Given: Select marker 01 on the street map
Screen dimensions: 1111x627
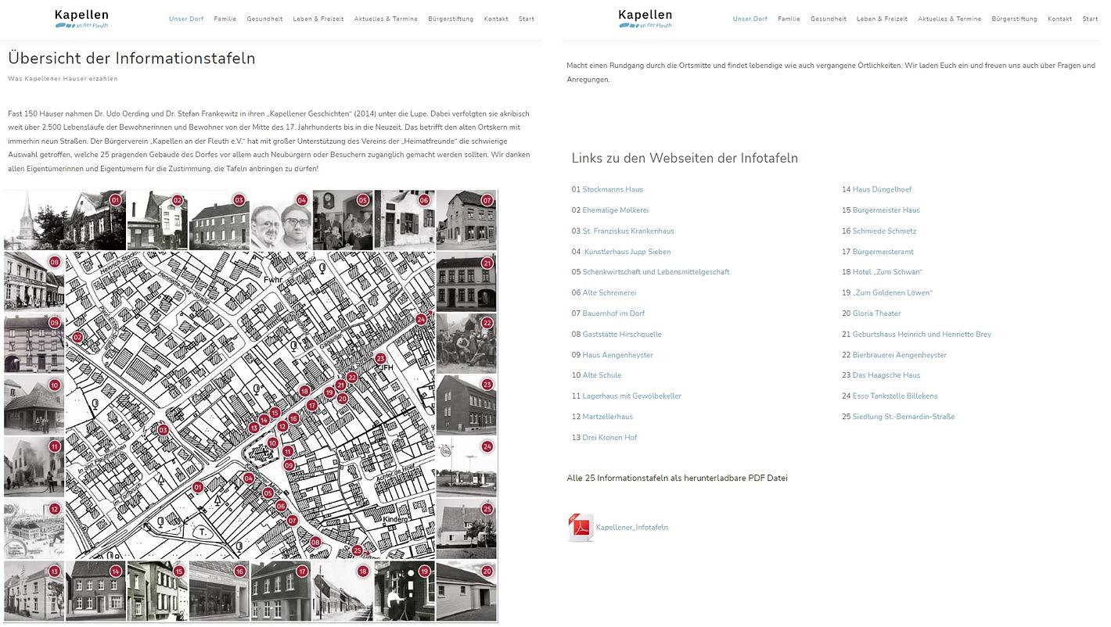Looking at the screenshot, I should tap(198, 487).
